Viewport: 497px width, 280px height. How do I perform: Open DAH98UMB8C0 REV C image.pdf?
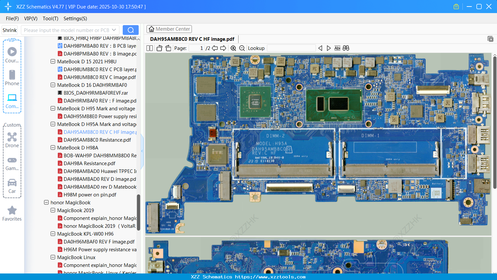97,77
